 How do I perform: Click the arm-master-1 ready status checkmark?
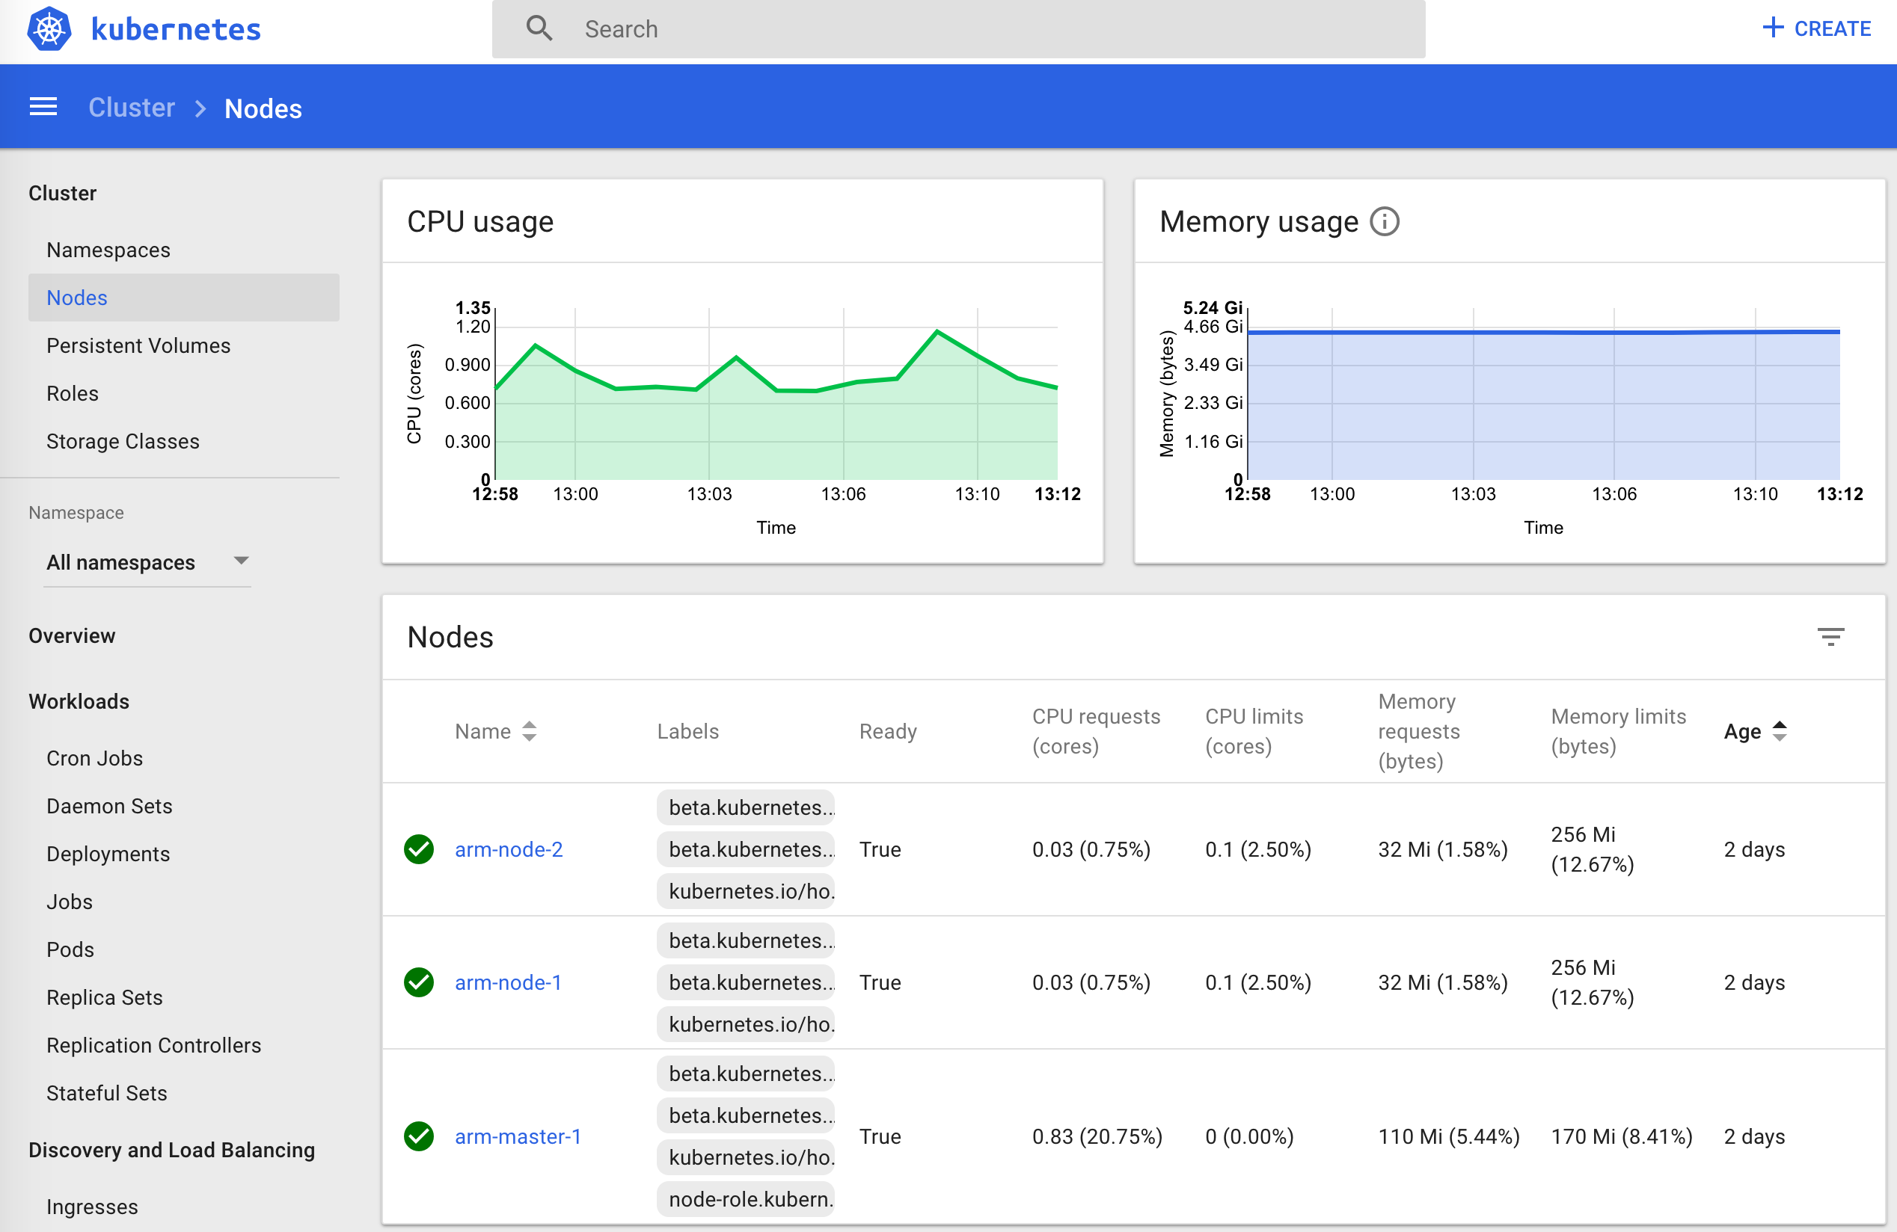coord(418,1136)
